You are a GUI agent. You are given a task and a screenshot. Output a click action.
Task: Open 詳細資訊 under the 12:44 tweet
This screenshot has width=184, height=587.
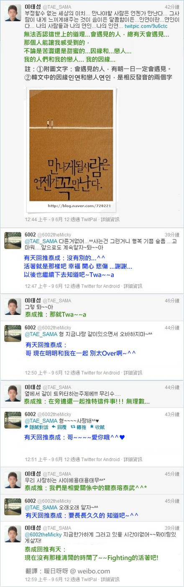(110, 219)
